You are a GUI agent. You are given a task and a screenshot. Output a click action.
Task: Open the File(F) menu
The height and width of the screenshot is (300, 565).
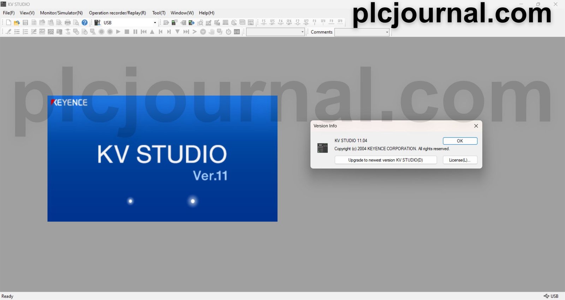(9, 13)
